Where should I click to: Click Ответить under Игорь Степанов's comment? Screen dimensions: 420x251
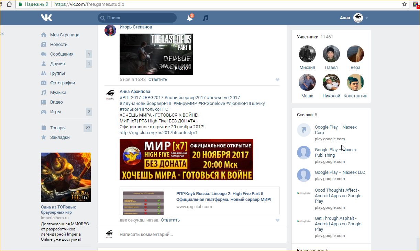point(158,80)
